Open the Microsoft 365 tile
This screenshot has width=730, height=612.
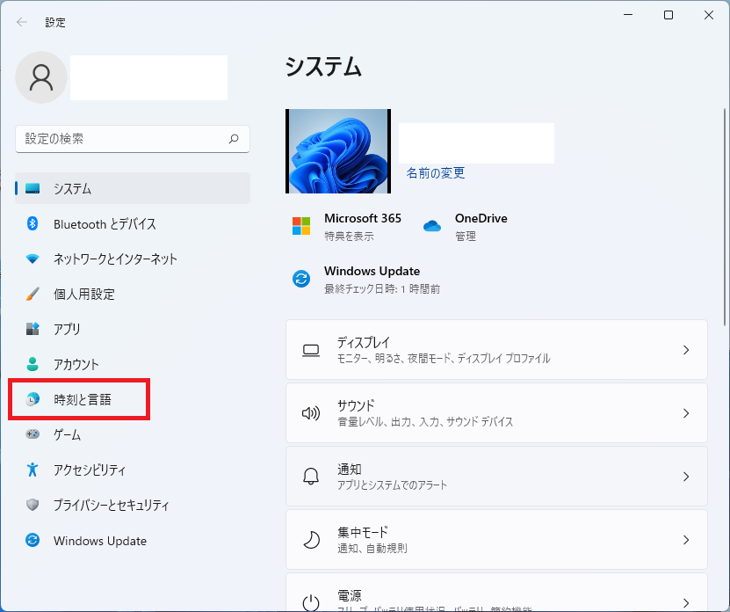click(x=346, y=226)
